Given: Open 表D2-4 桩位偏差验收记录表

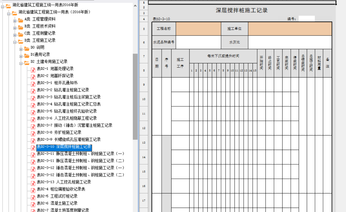Looking at the screenshot, I should pos(61,189).
